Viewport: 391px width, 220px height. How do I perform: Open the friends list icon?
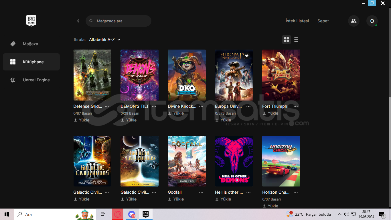(354, 21)
